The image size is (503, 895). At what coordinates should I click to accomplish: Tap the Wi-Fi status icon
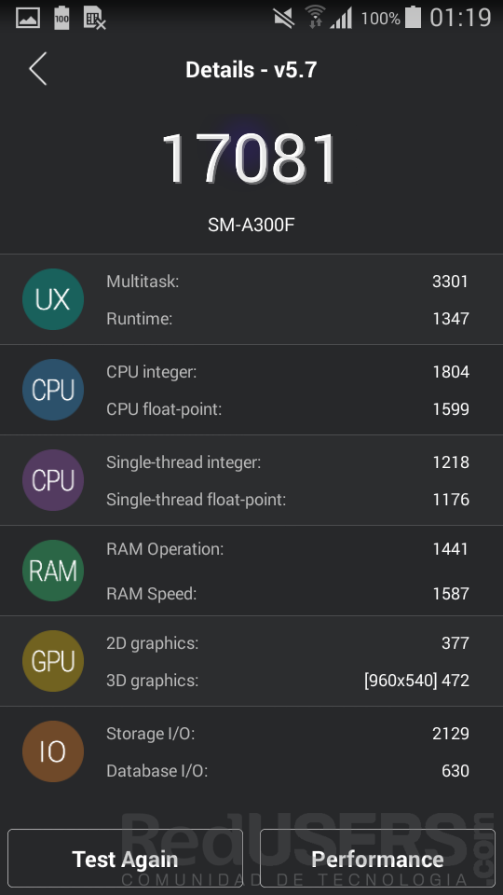[315, 17]
